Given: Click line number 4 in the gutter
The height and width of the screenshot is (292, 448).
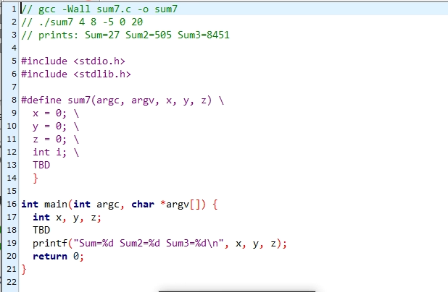Looking at the screenshot, I should point(14,48).
